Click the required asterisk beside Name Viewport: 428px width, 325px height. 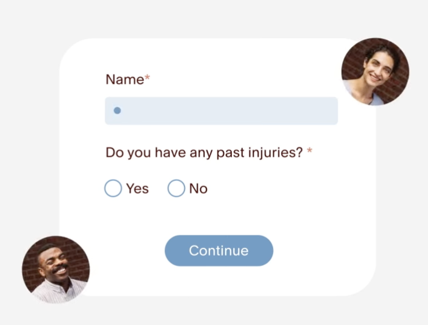[x=147, y=78]
